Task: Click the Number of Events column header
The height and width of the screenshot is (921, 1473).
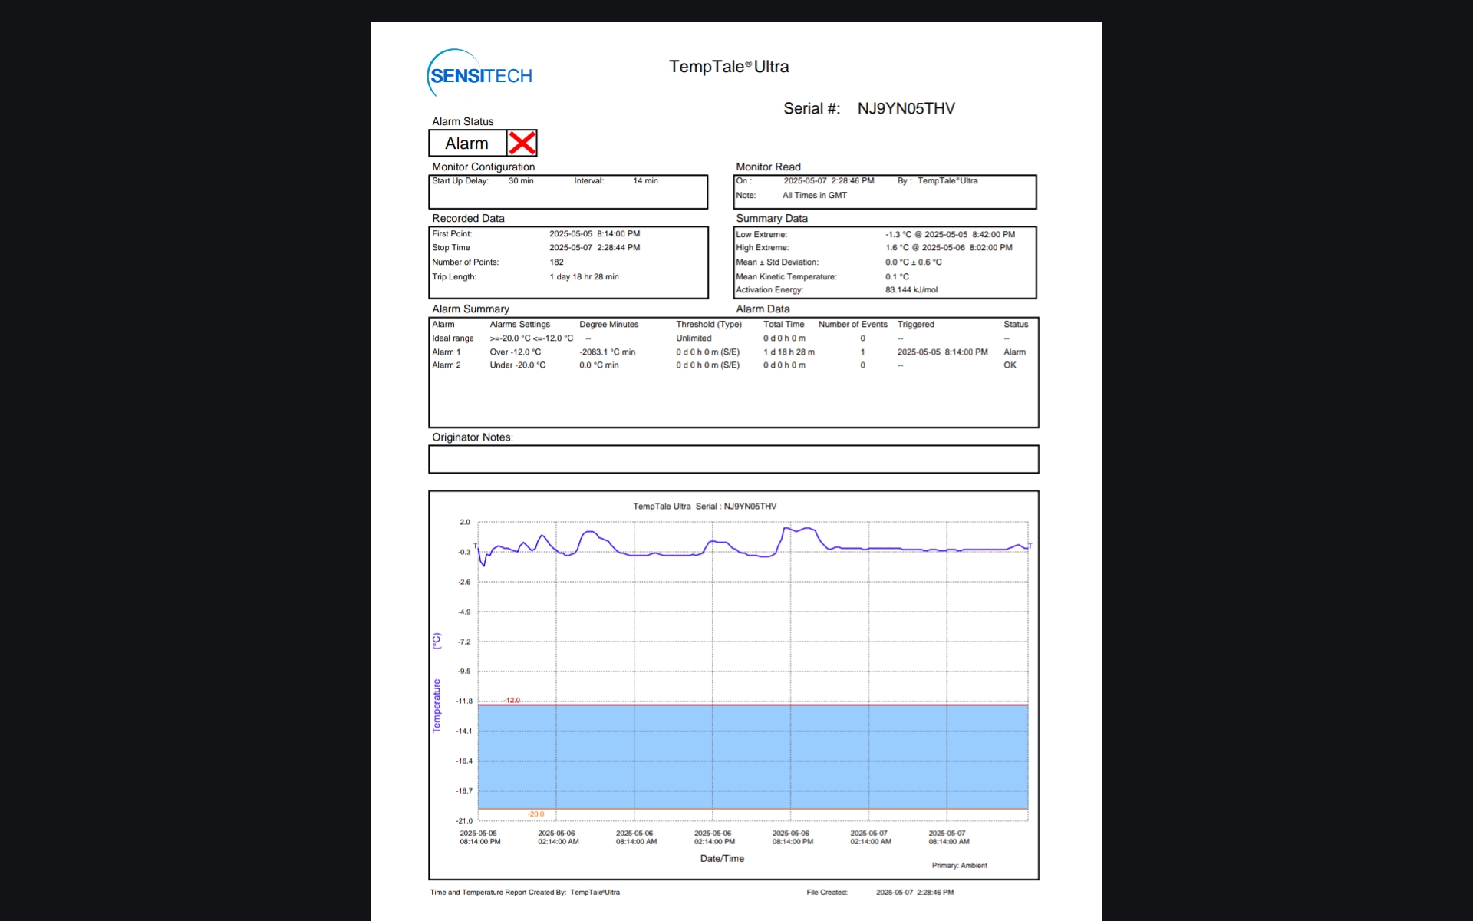Action: [852, 325]
